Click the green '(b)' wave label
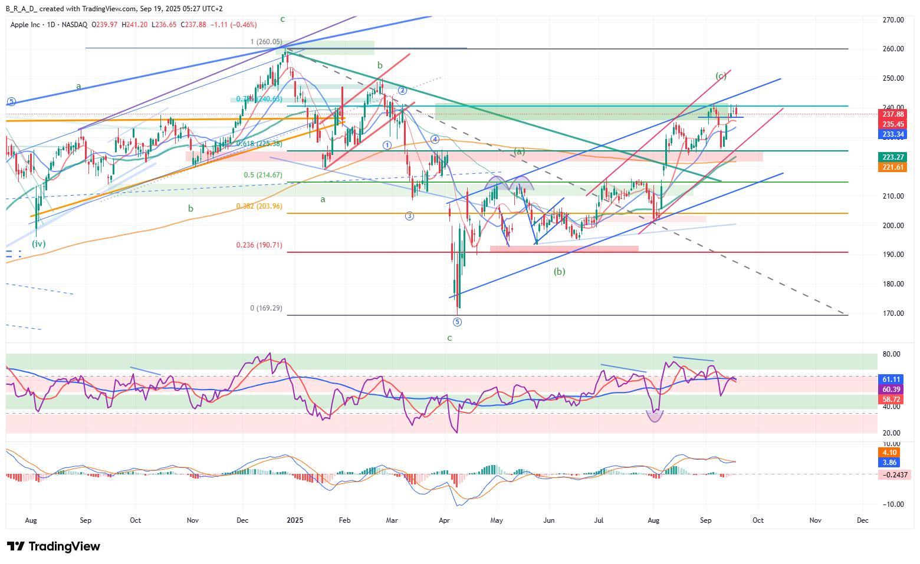 click(x=560, y=272)
